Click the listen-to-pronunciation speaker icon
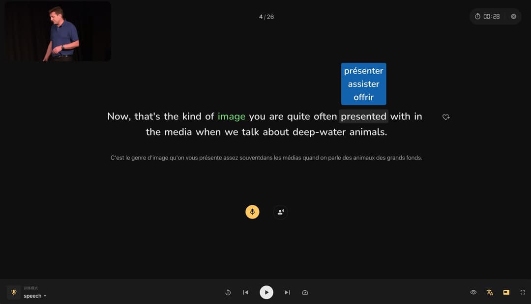The width and height of the screenshot is (531, 304). click(x=280, y=212)
